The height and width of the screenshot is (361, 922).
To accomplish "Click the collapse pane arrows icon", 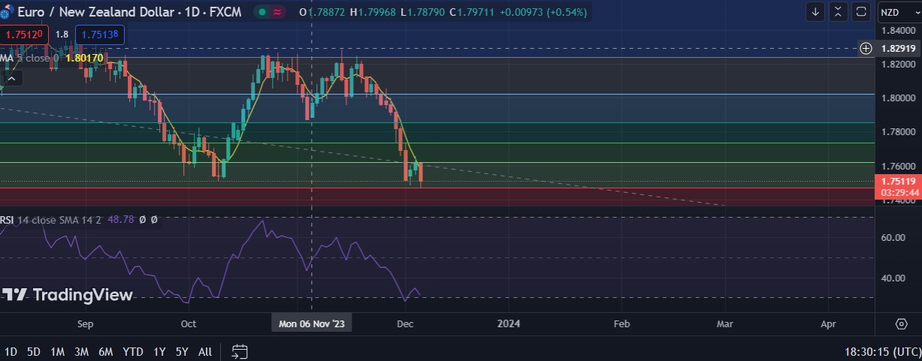I will pyautogui.click(x=839, y=12).
